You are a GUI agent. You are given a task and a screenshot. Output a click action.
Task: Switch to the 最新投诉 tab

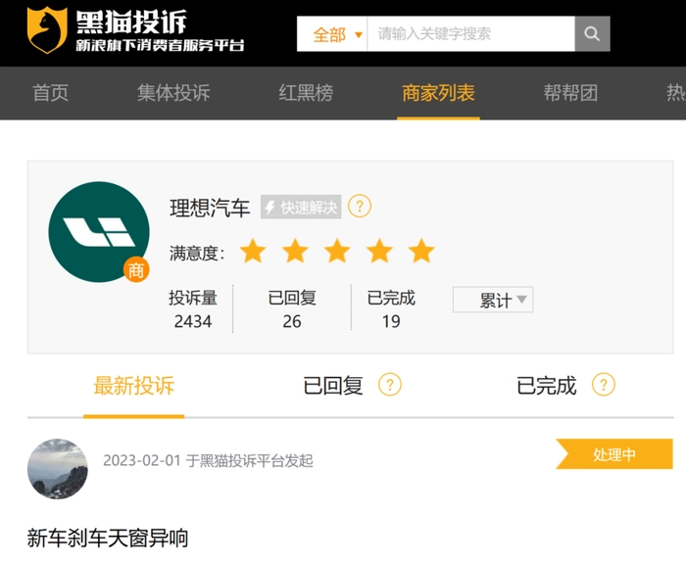(x=134, y=386)
